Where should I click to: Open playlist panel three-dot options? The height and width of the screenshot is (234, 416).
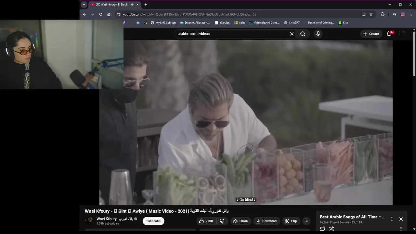pos(392,219)
